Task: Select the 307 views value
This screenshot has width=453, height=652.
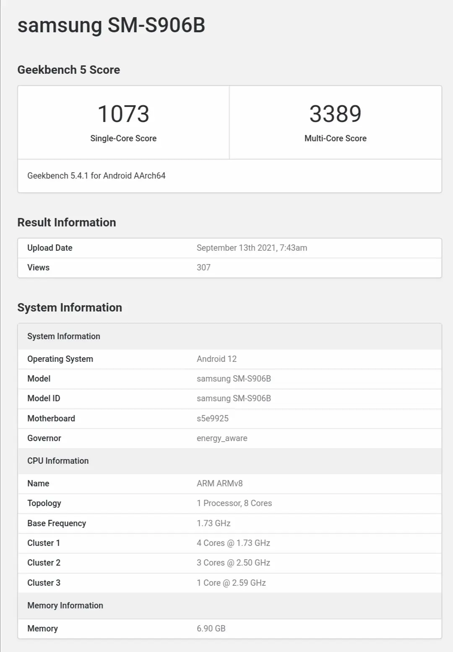Action: (204, 268)
